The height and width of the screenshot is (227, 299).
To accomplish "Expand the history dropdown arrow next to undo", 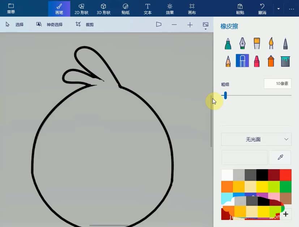I will click(x=278, y=9).
